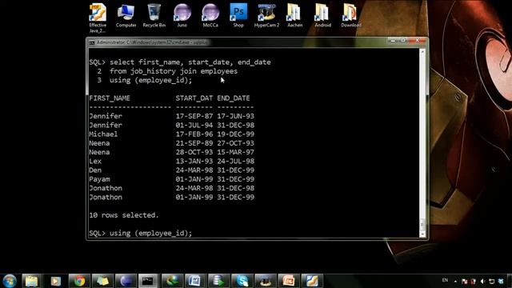Click the Michael row name
512x288 pixels.
point(103,134)
